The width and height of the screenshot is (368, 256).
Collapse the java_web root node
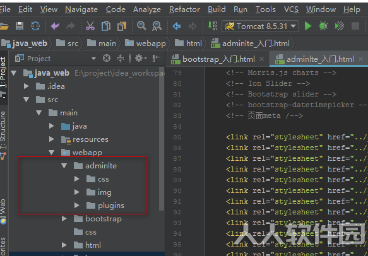14,73
